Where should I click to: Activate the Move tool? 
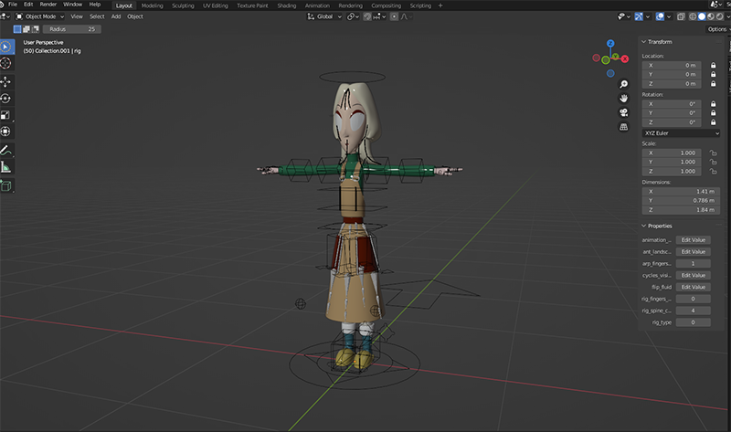point(6,80)
